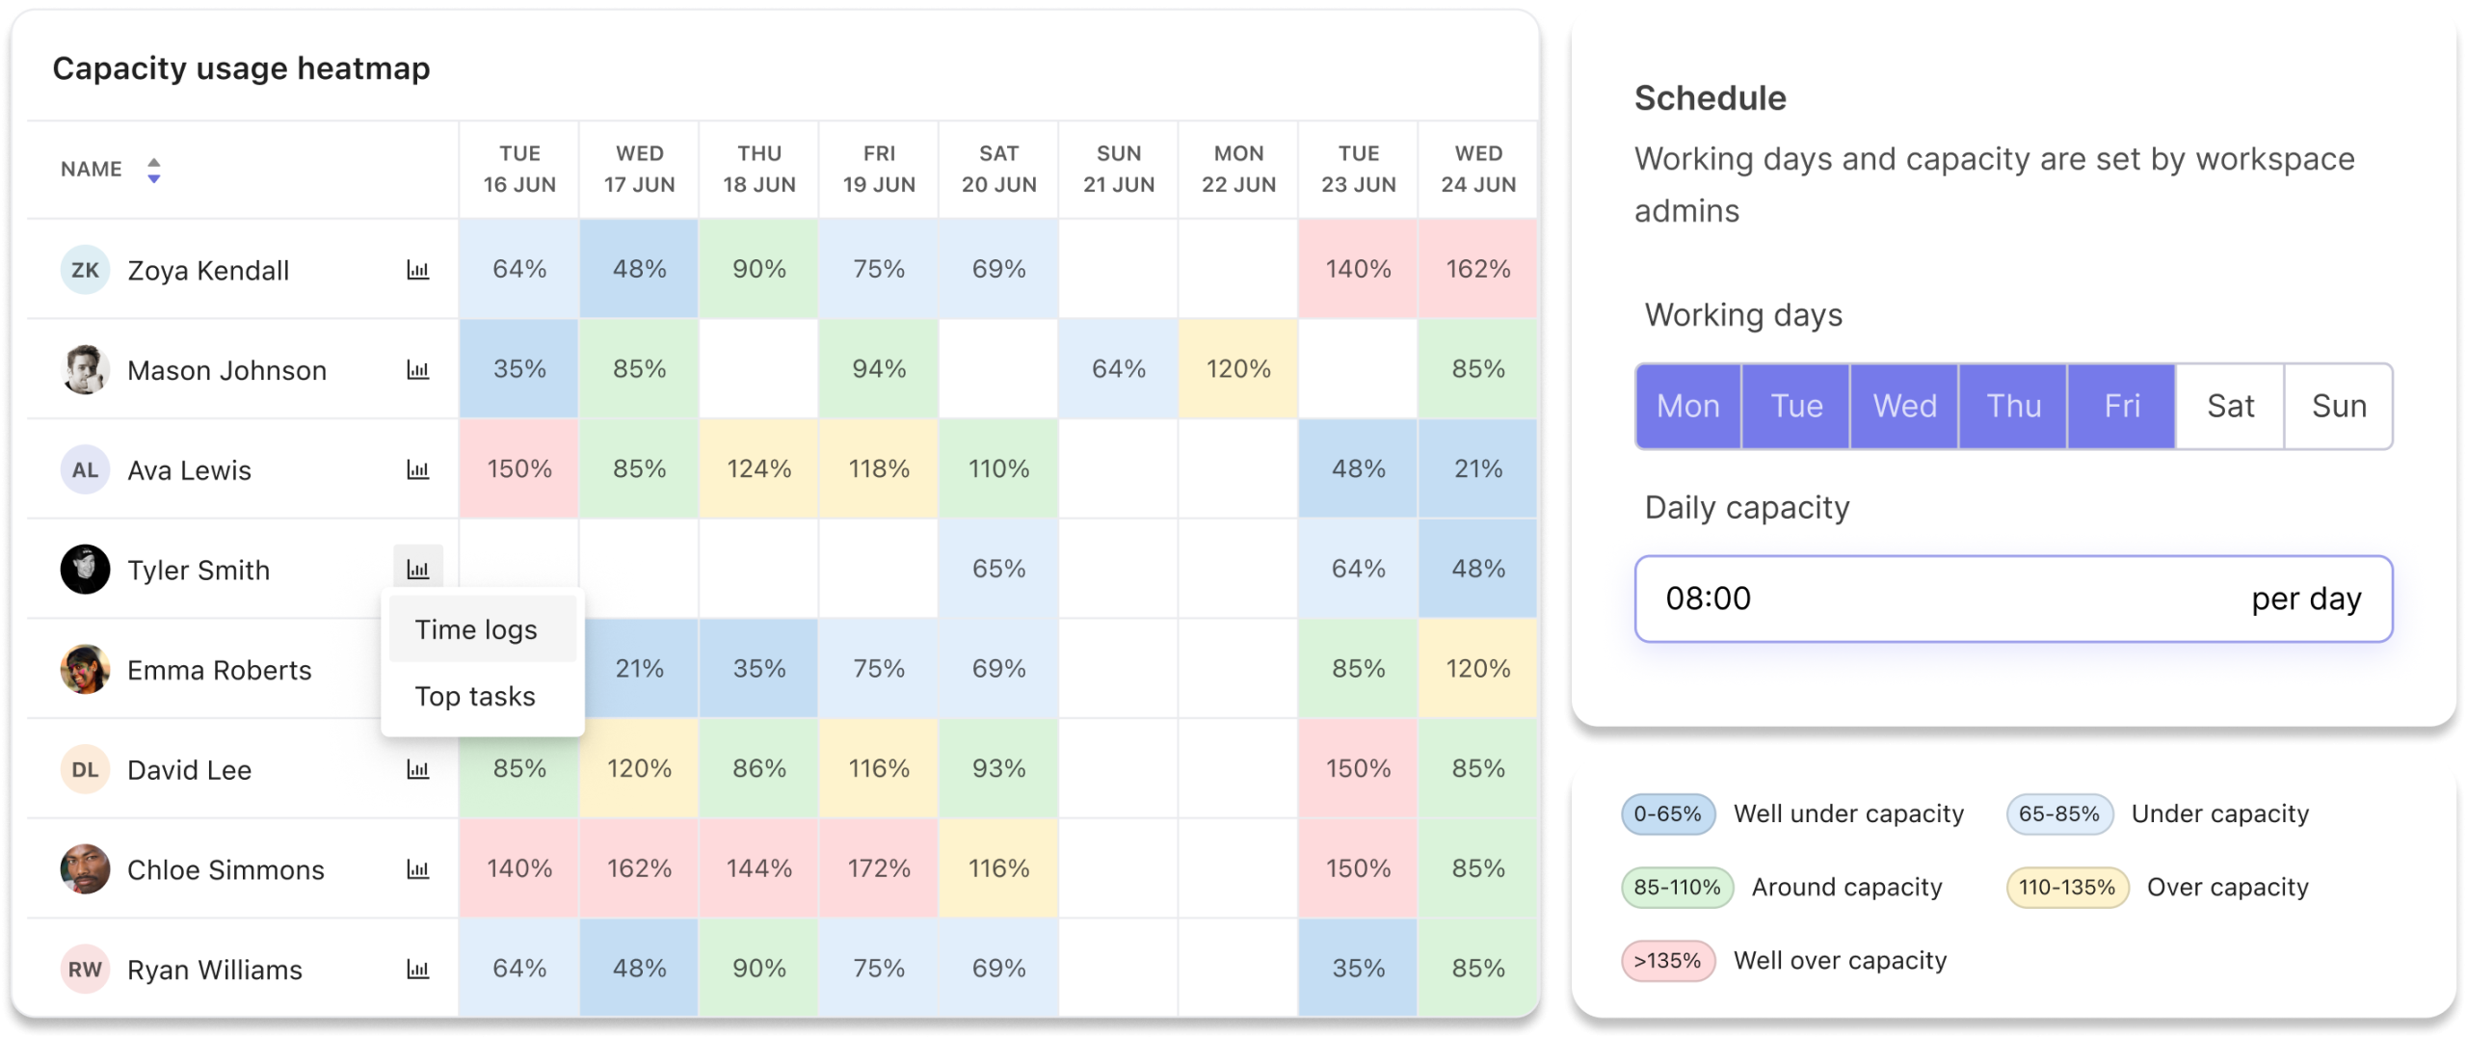Click Tyler Smith's highlighted chart icon
Viewport: 2467px width, 1039px height.
pos(417,569)
